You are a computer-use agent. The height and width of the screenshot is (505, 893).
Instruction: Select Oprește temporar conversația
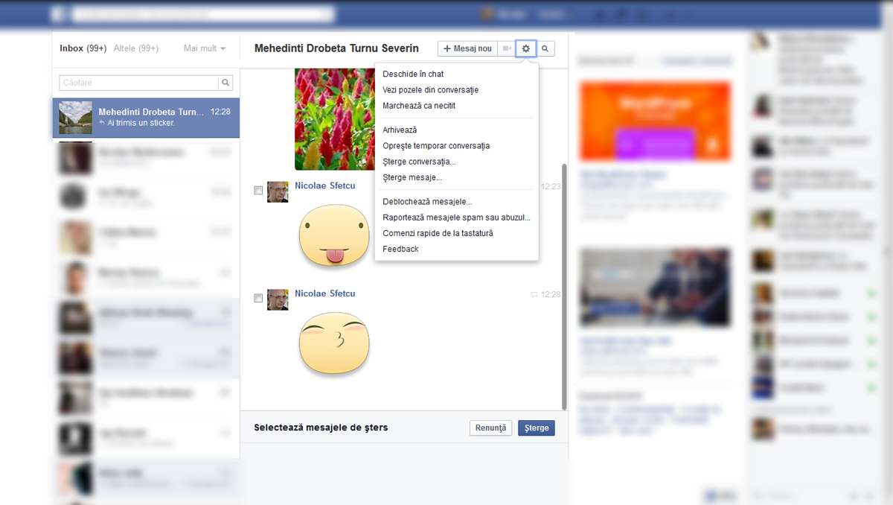tap(436, 146)
